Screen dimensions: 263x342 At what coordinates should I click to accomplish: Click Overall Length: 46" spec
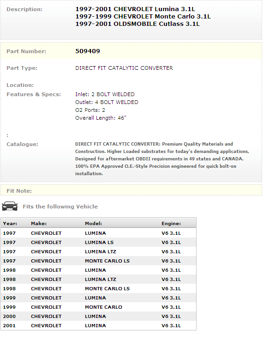tap(101, 118)
